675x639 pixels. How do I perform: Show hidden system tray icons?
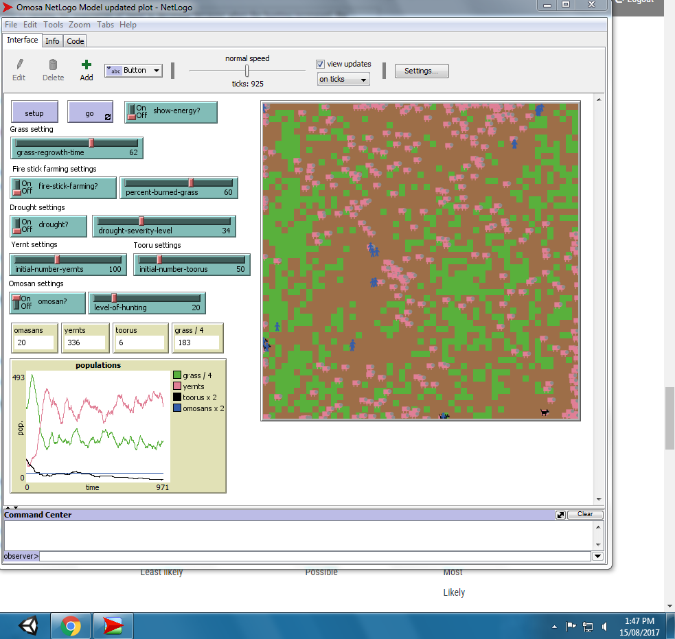(x=554, y=627)
